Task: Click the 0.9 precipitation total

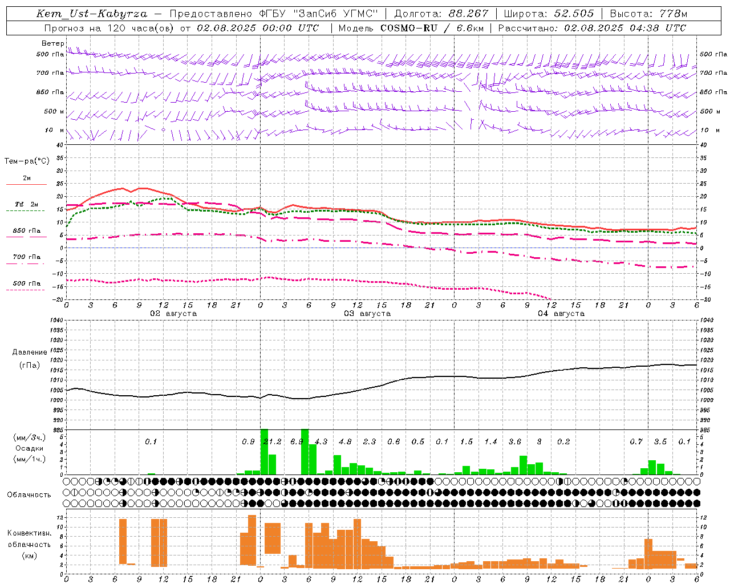Action: 248,442
